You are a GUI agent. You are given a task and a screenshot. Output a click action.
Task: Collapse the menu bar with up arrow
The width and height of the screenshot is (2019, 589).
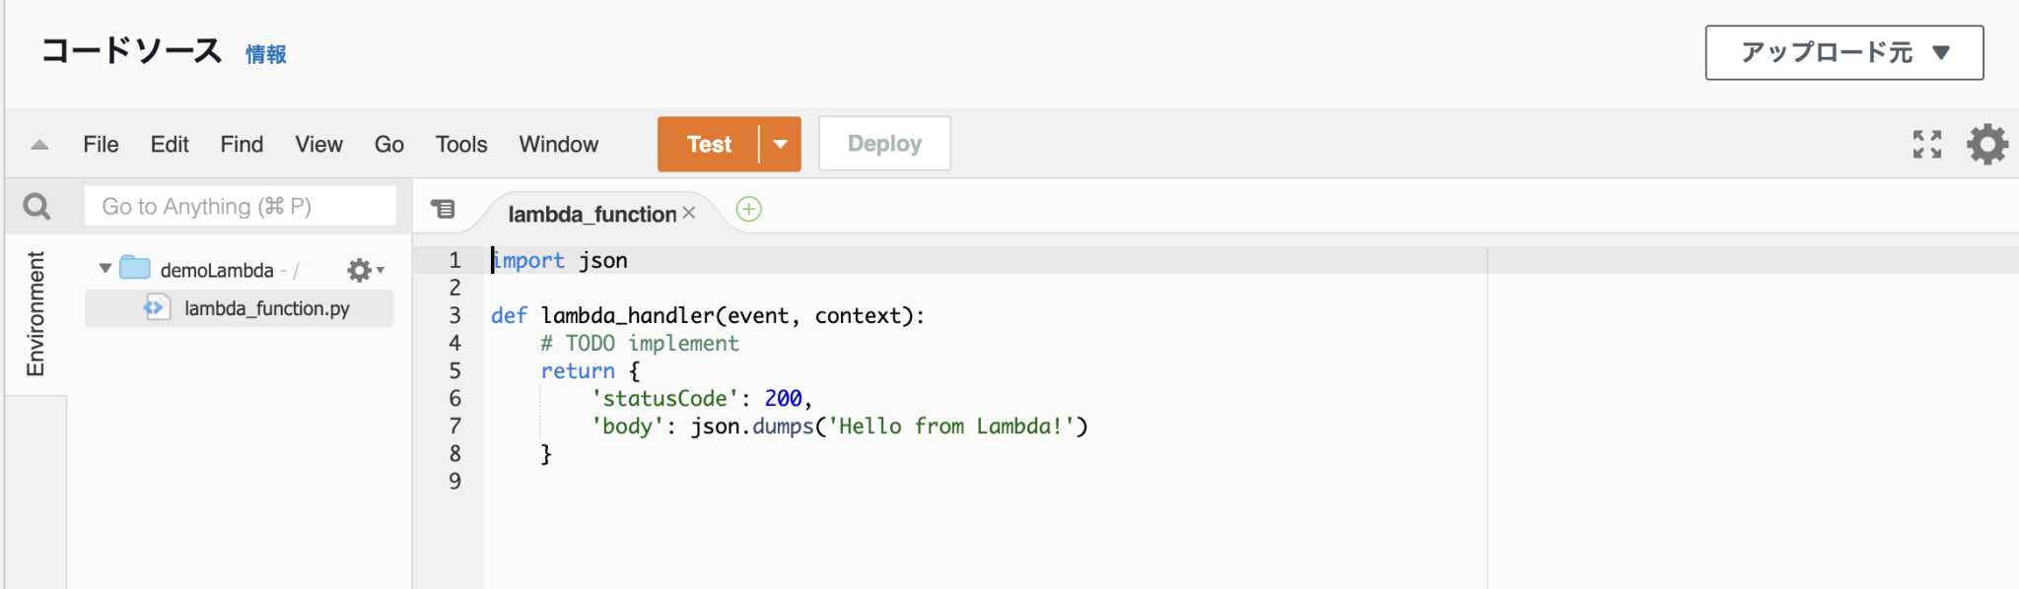[x=39, y=145]
